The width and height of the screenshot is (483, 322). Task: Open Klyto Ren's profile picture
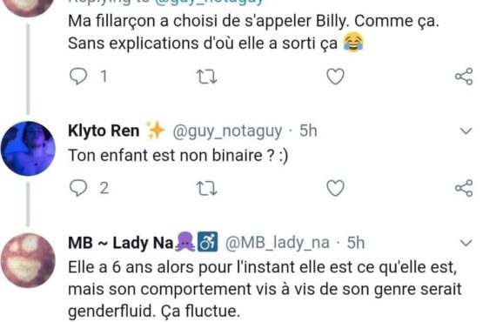[28, 149]
